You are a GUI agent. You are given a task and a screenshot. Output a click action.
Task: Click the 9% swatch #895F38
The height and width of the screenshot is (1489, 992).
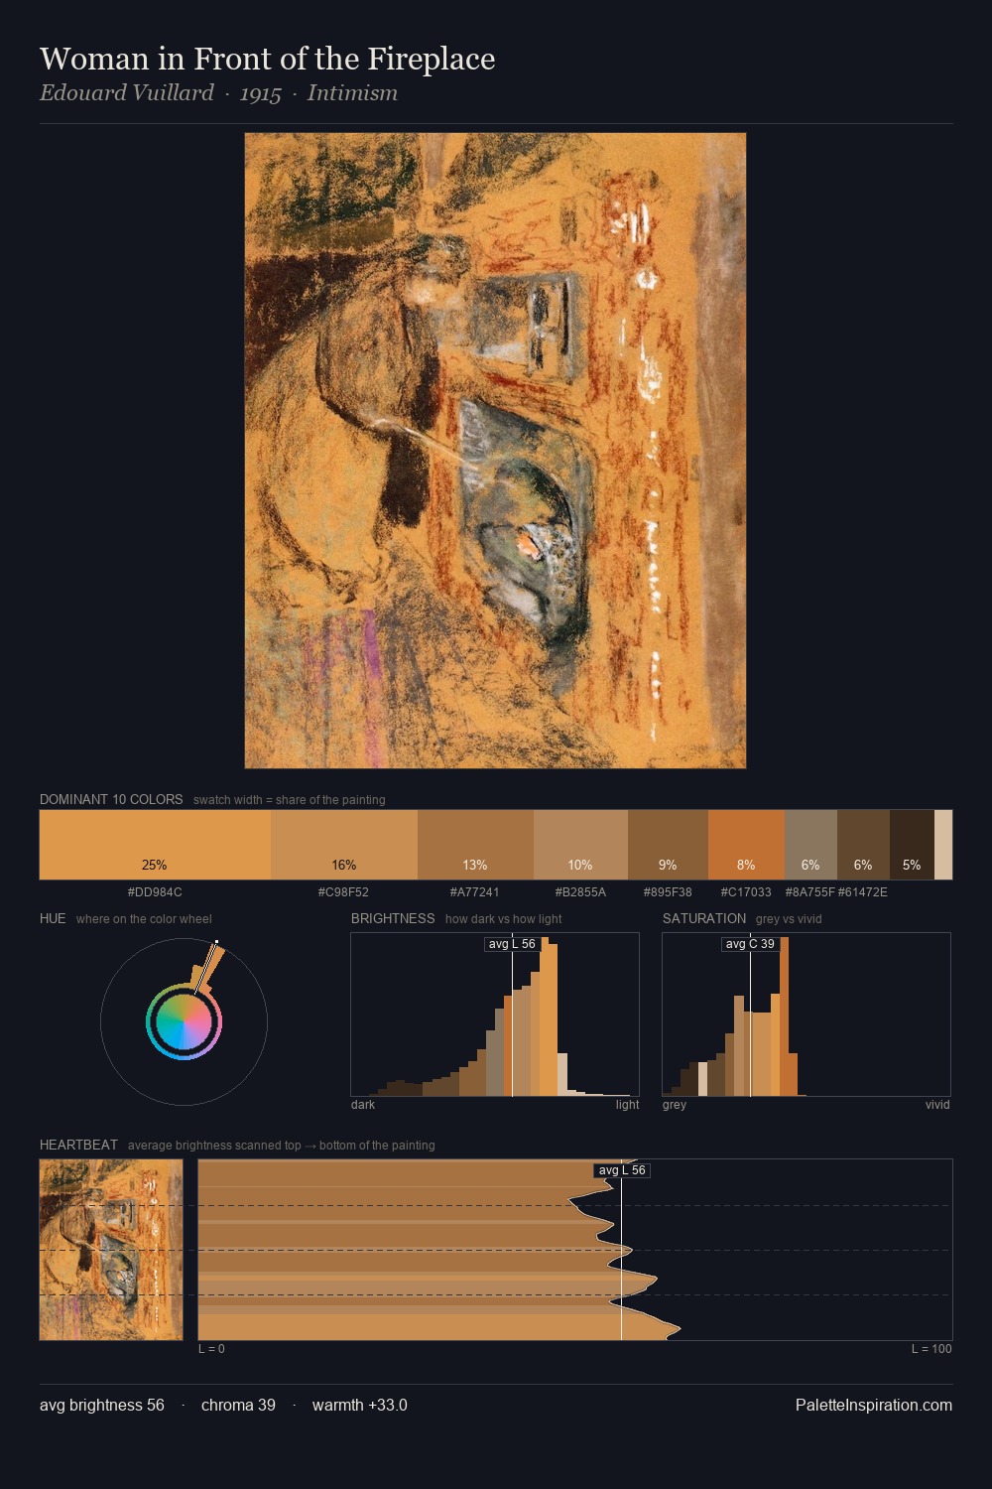[x=668, y=845]
